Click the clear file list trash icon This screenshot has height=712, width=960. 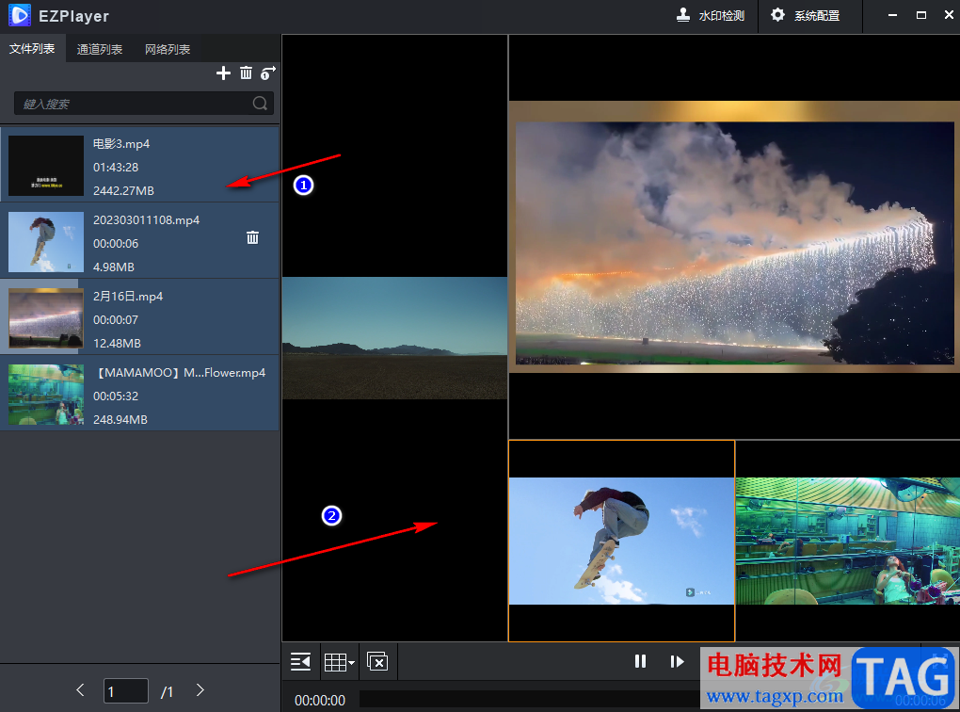[x=247, y=73]
